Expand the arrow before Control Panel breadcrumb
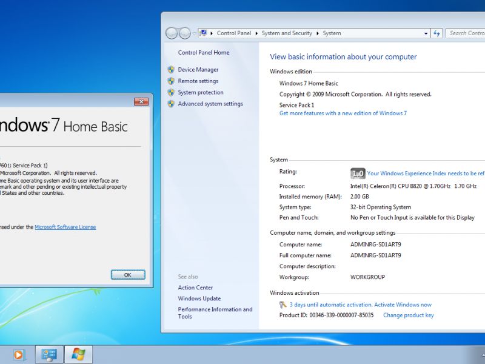Image resolution: width=485 pixels, height=364 pixels. pyautogui.click(x=212, y=33)
